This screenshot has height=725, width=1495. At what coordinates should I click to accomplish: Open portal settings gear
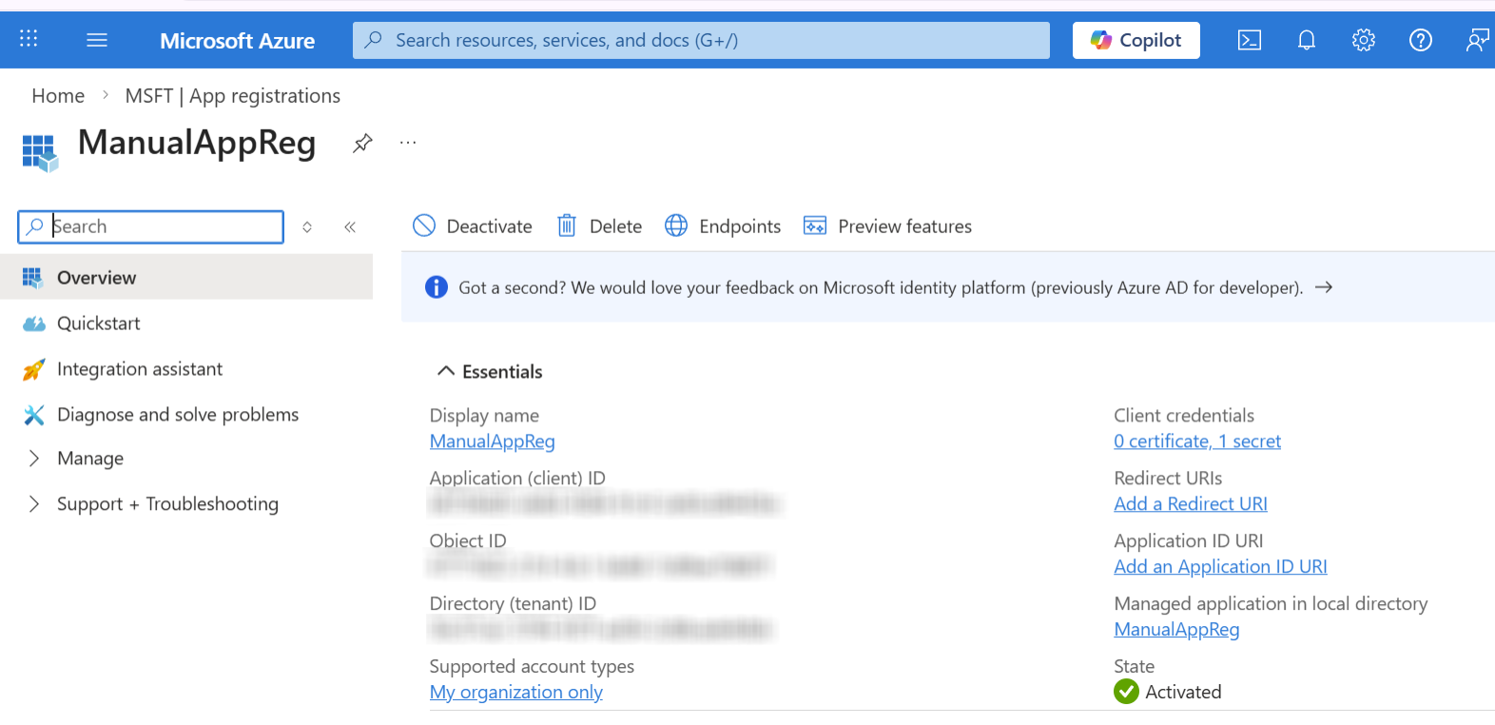[1363, 40]
